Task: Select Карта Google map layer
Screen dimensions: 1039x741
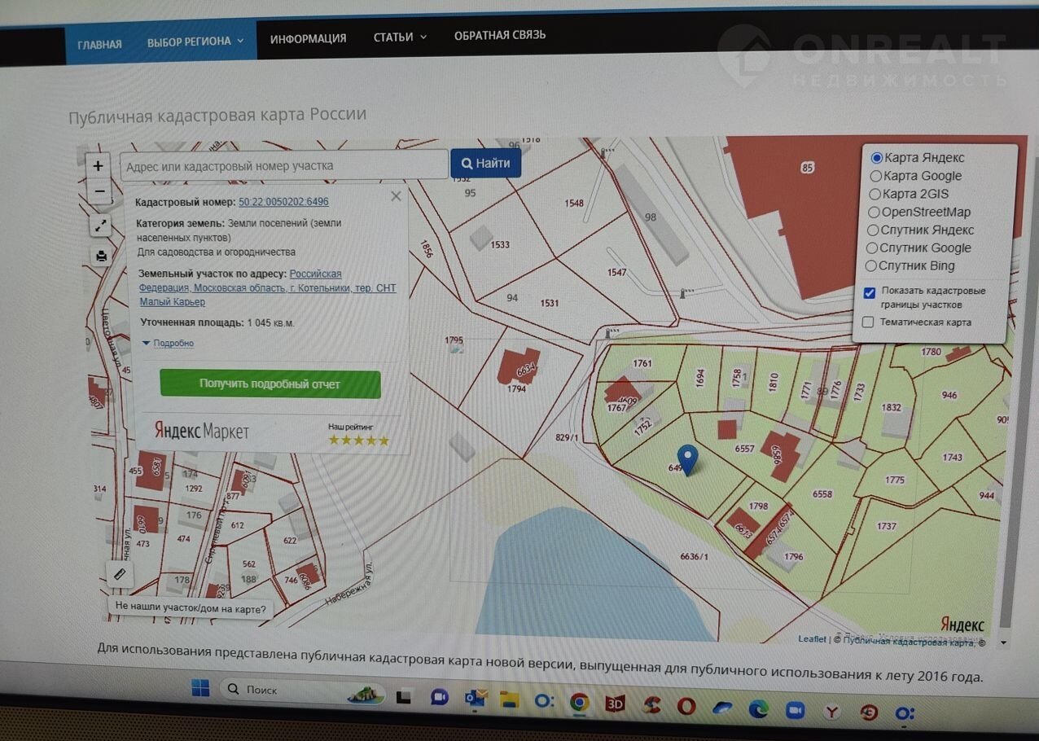Action: click(876, 176)
